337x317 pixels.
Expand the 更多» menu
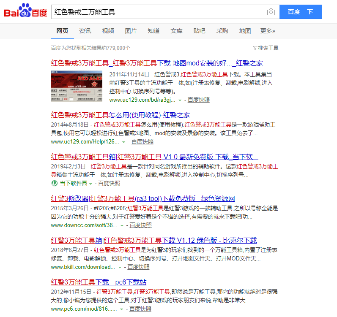pos(268,31)
